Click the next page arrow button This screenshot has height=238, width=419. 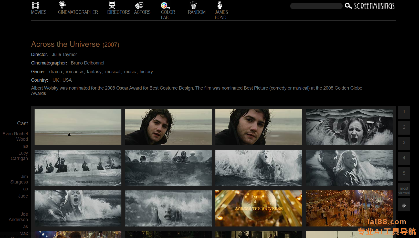point(404,205)
